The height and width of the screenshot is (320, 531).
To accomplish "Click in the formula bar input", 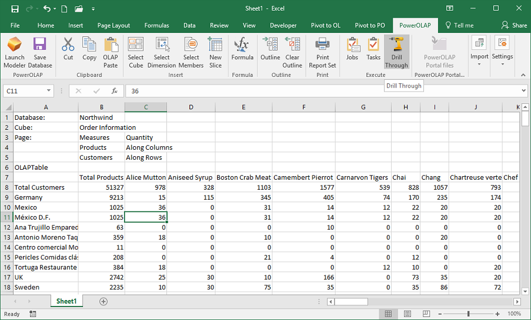I will pos(323,91).
